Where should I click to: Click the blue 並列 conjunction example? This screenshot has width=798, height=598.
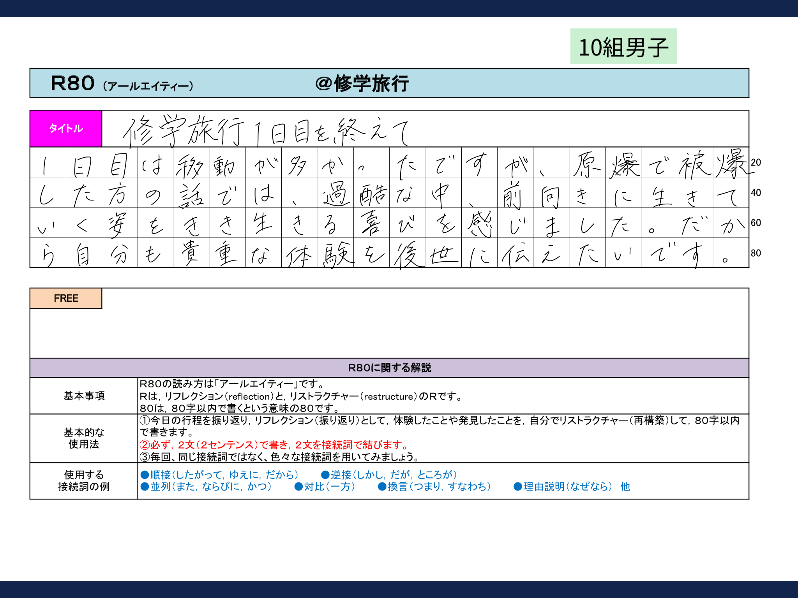tap(206, 487)
